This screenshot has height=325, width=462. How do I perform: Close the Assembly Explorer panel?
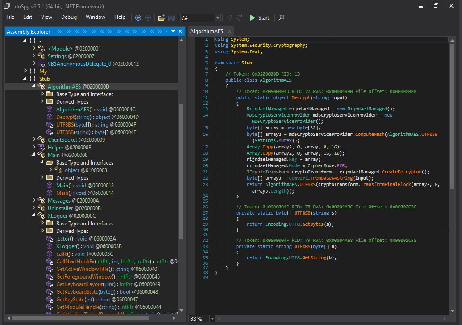[x=180, y=32]
